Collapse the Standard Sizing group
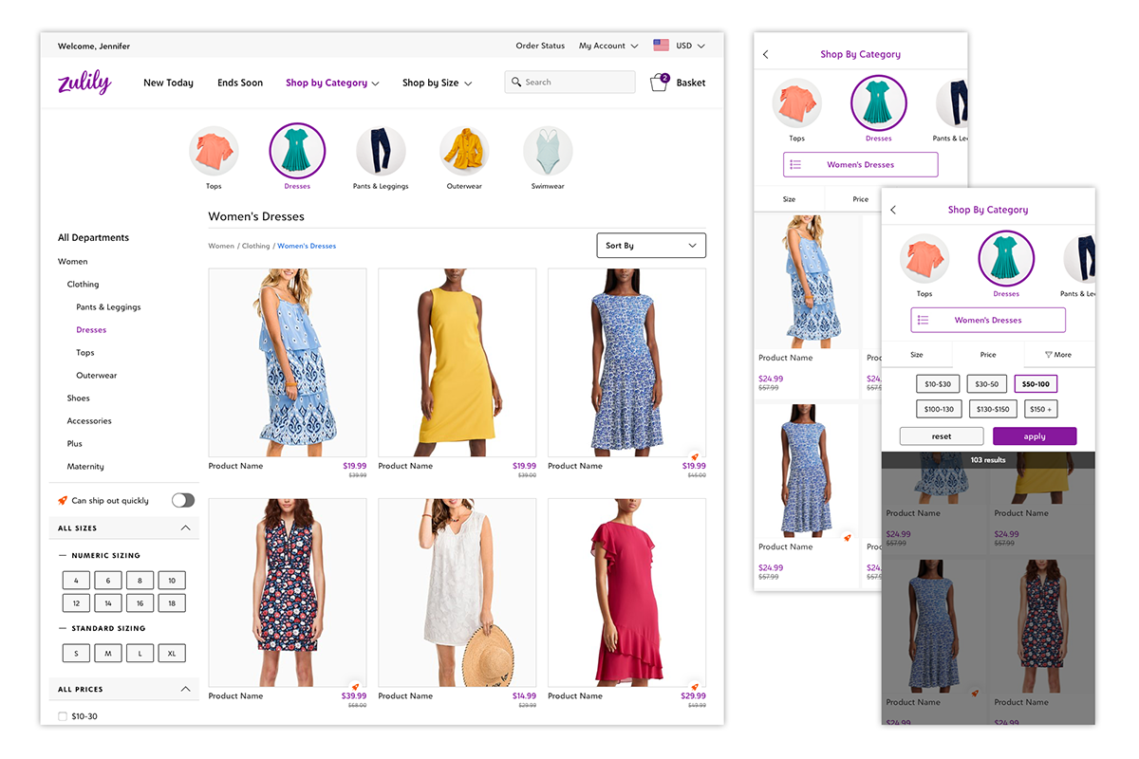1139x759 pixels. click(x=63, y=629)
